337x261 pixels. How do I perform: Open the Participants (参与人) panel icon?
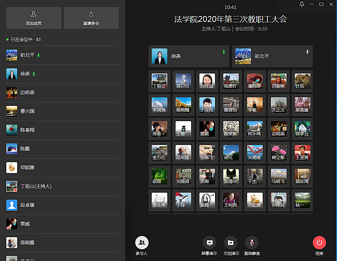pyautogui.click(x=142, y=243)
